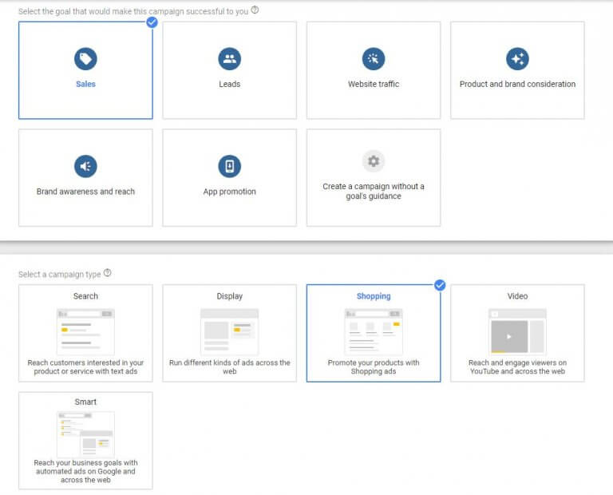Click the Shopping ads preview illustration
The height and width of the screenshot is (495, 613).
pyautogui.click(x=373, y=331)
